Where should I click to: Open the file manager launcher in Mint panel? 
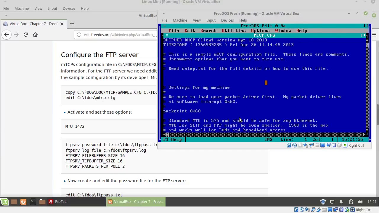point(42,202)
